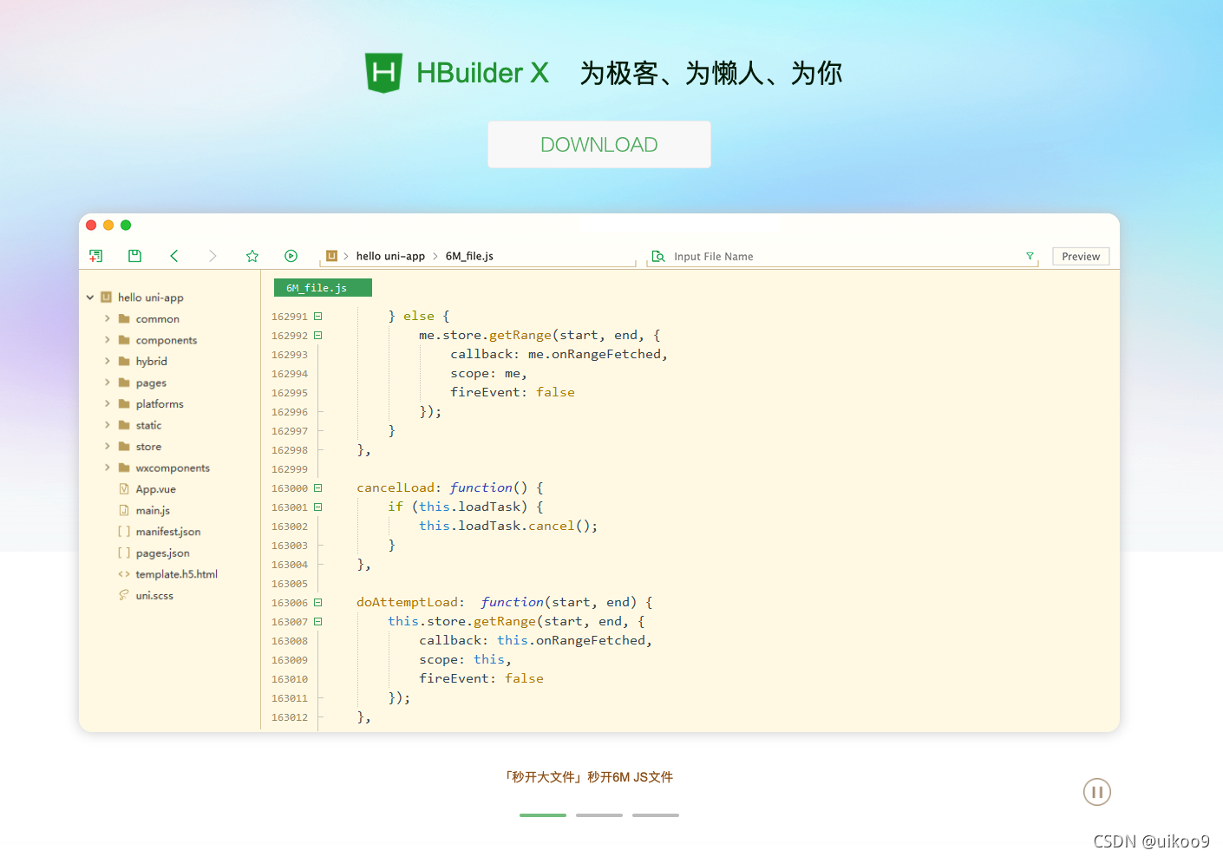Select the third carousel indicator
This screenshot has width=1223, height=857.
point(656,815)
